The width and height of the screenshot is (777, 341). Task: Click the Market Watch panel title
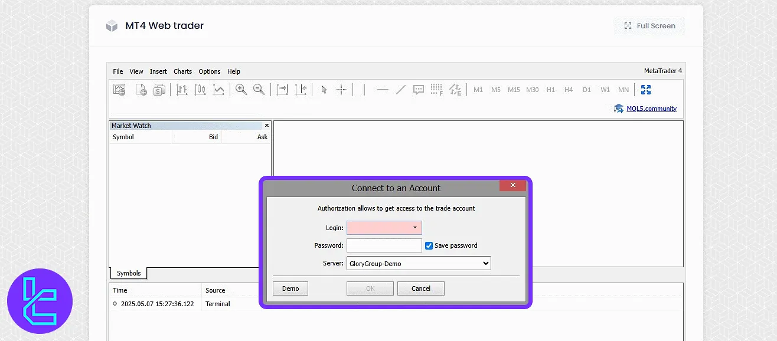click(131, 126)
